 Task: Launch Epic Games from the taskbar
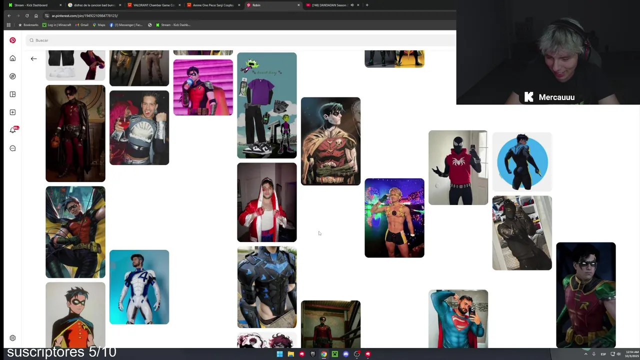pyautogui.click(x=312, y=354)
